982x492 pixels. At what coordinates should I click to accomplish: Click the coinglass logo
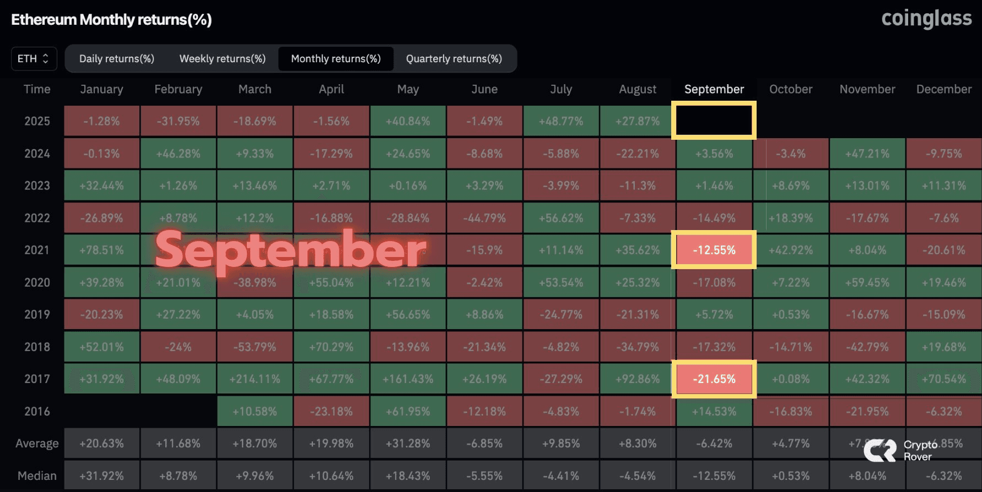pyautogui.click(x=926, y=19)
